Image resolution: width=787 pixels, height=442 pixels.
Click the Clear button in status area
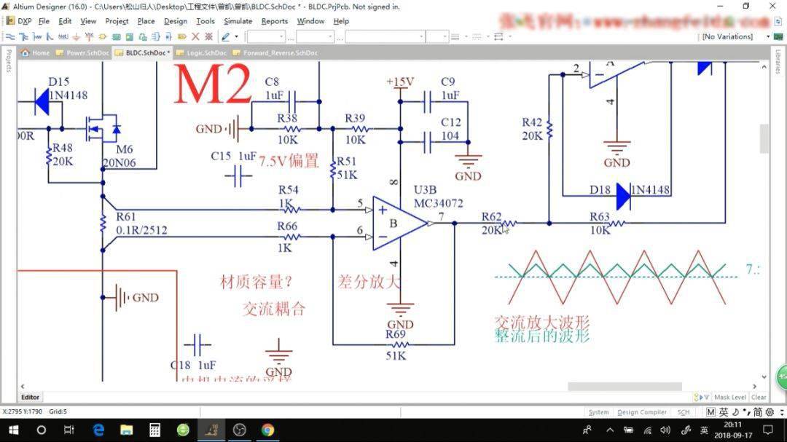coord(759,398)
